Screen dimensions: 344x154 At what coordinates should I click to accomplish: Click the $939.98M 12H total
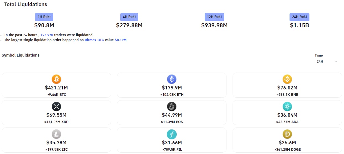coord(214,25)
